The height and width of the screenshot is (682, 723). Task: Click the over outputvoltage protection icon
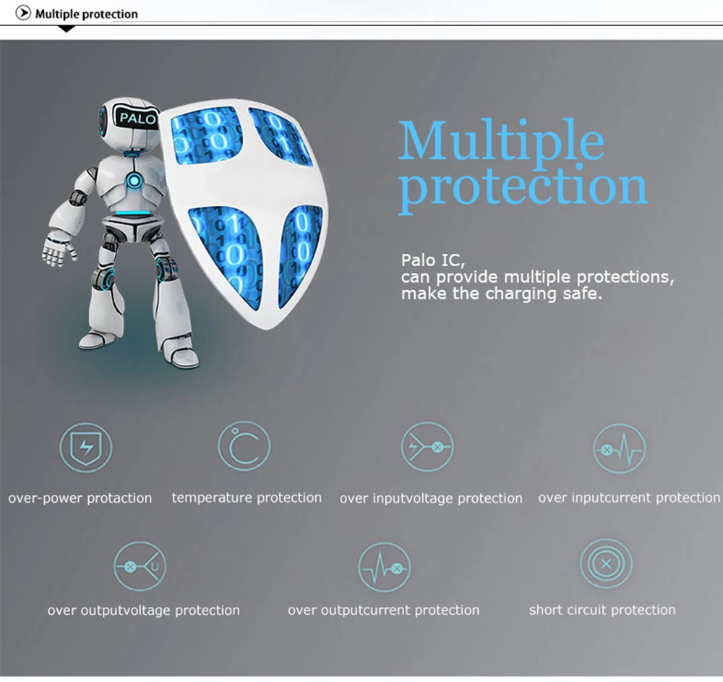coord(140,566)
